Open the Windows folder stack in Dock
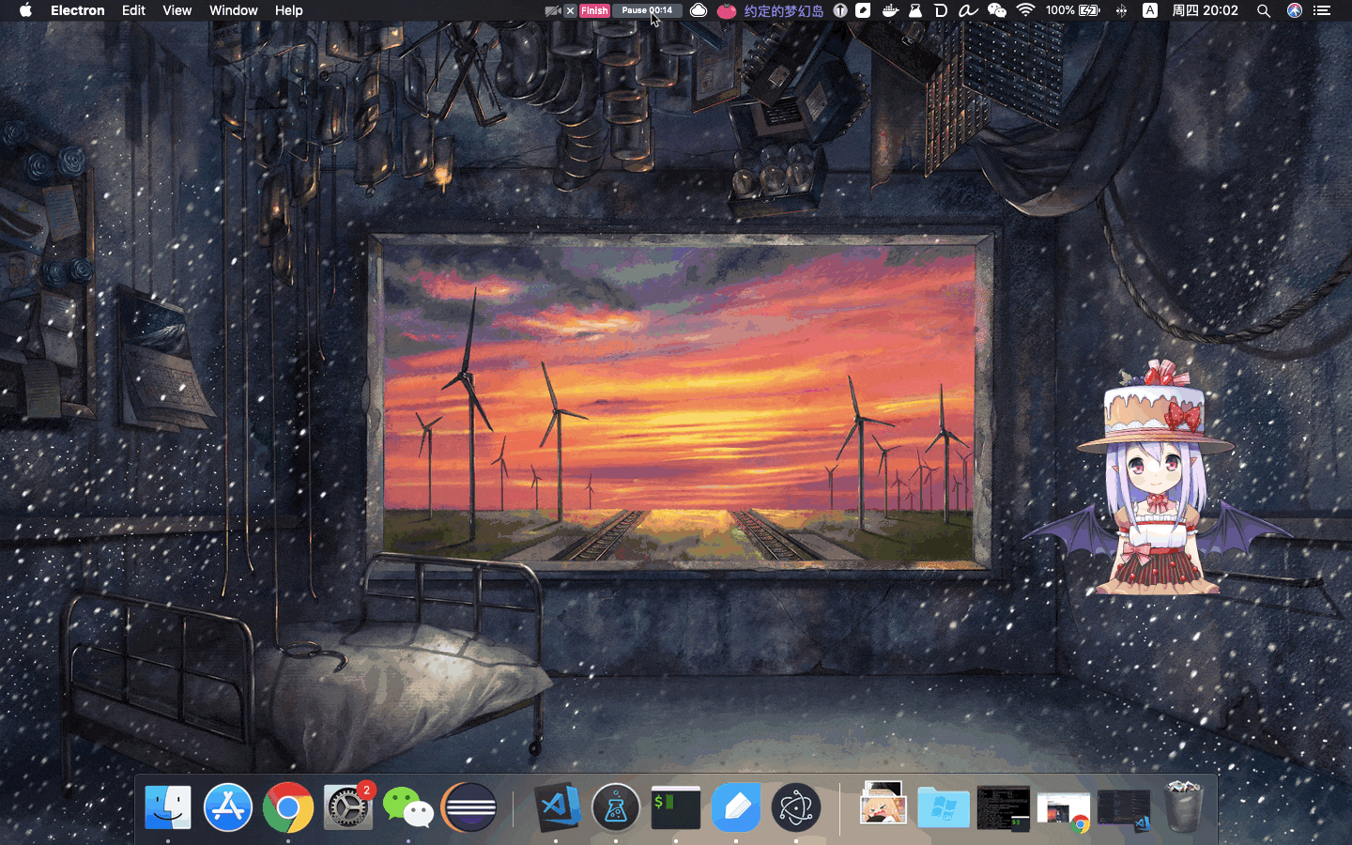Screen dimensions: 1352x845 (x=944, y=807)
